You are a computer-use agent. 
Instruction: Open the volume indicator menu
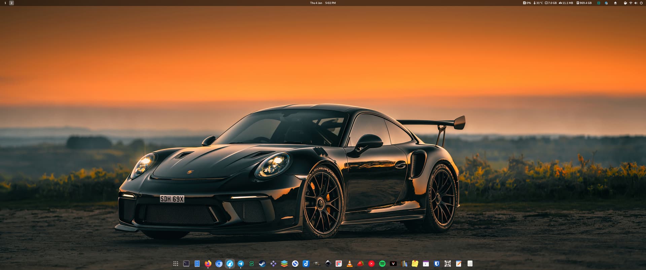click(636, 3)
